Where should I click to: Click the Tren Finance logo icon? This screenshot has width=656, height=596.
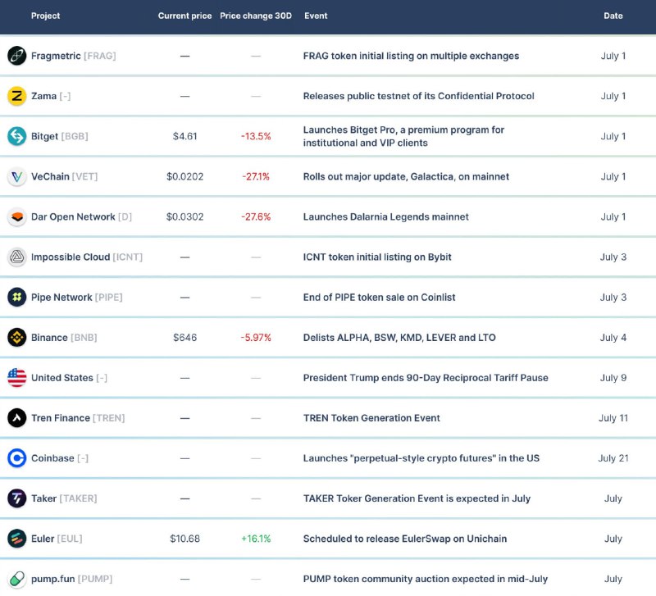[16, 418]
